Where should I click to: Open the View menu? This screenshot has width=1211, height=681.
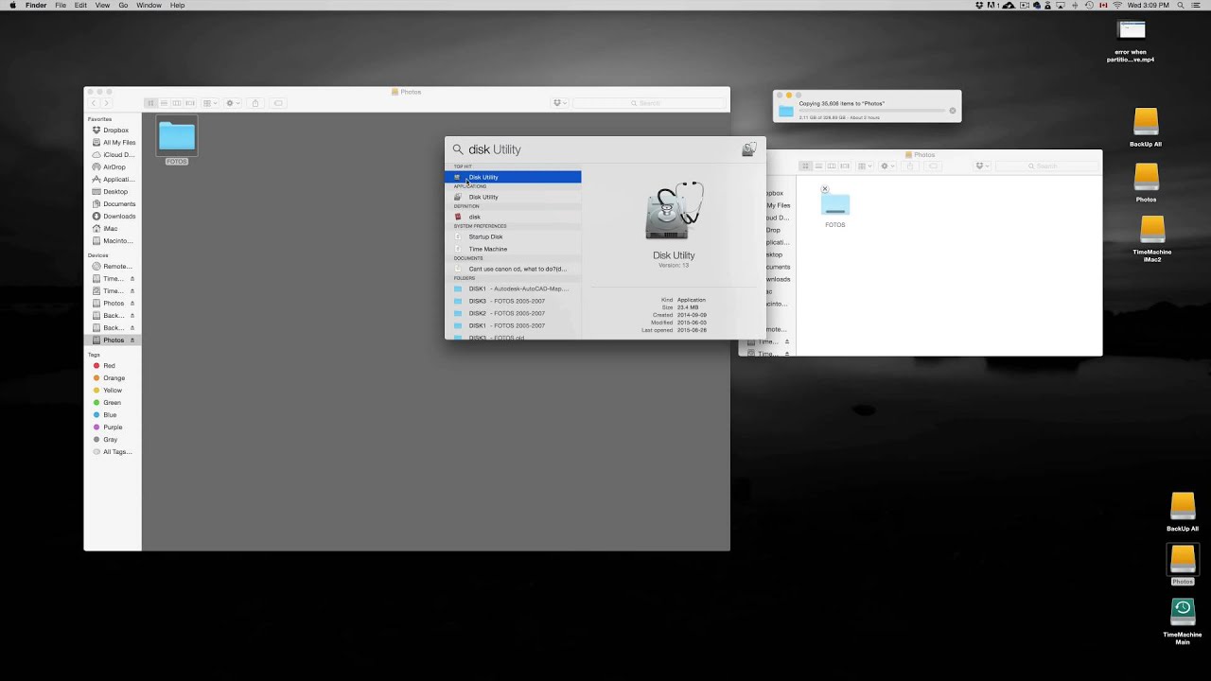(x=102, y=6)
